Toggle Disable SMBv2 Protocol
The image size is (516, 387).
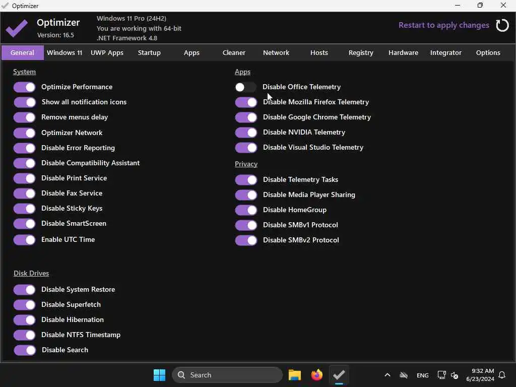(x=246, y=240)
